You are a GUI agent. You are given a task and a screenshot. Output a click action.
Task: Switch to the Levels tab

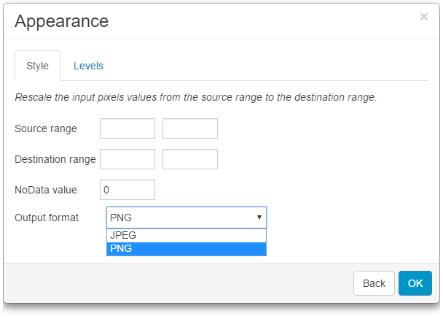click(88, 66)
